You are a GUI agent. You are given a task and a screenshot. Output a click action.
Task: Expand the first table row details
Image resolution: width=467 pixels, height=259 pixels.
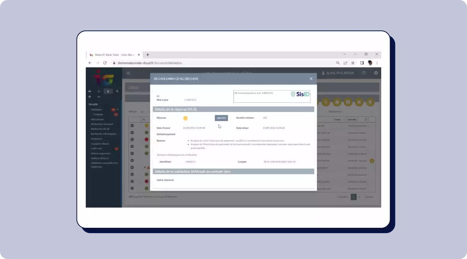(132, 126)
